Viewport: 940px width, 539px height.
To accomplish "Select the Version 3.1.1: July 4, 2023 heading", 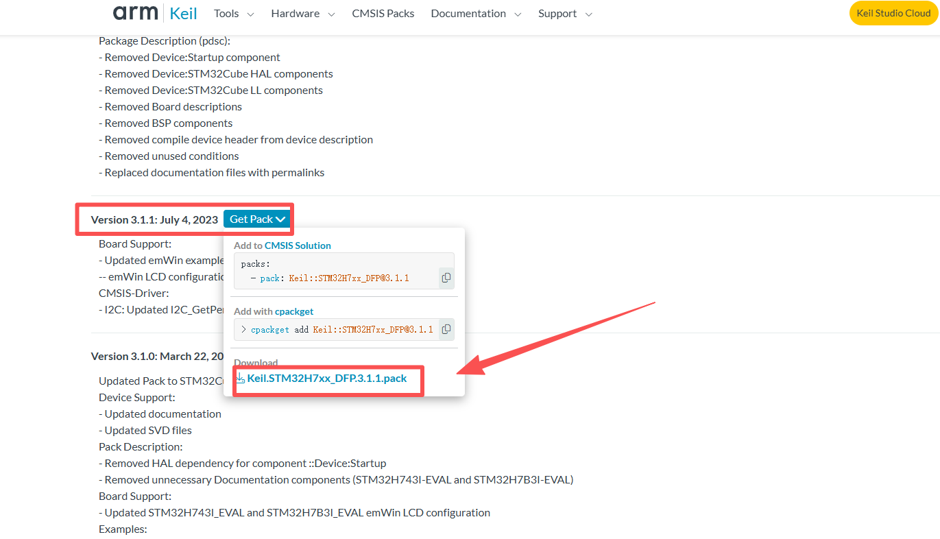I will click(x=154, y=219).
